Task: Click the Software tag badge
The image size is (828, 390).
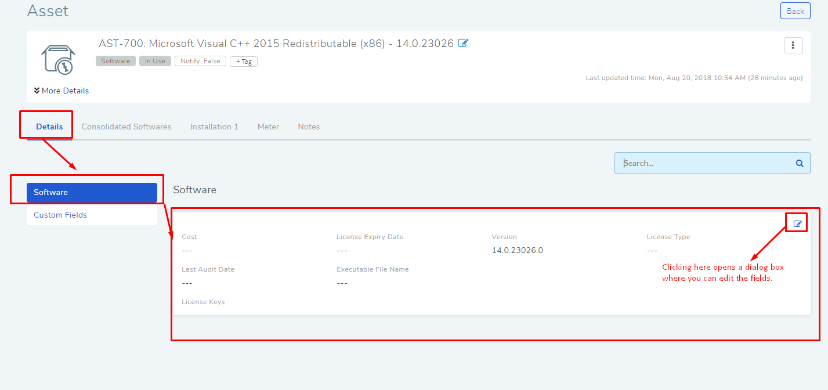Action: point(116,61)
